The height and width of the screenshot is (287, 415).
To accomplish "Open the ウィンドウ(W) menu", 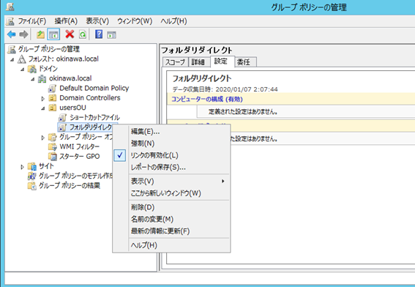I will pos(135,21).
